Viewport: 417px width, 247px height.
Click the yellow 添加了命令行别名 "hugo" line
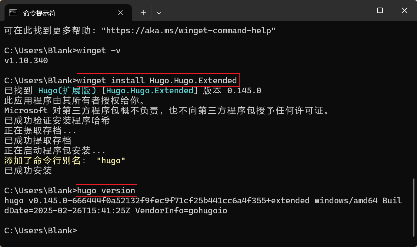pos(65,161)
